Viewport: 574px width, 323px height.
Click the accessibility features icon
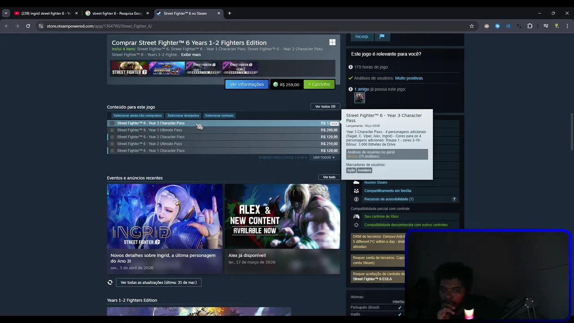click(356, 199)
